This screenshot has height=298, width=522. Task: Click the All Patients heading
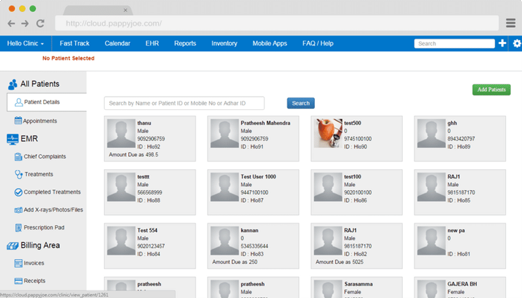(x=40, y=84)
